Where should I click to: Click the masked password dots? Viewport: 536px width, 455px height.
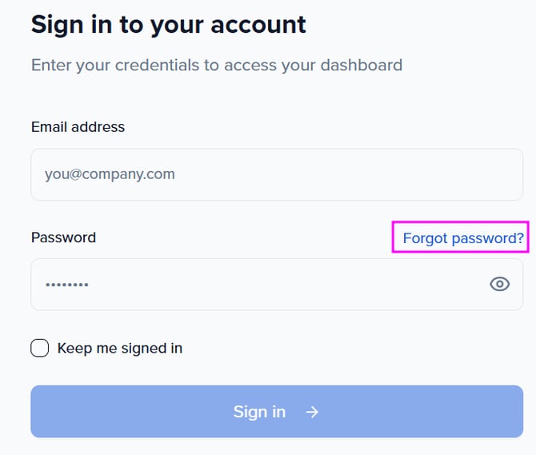pos(66,285)
